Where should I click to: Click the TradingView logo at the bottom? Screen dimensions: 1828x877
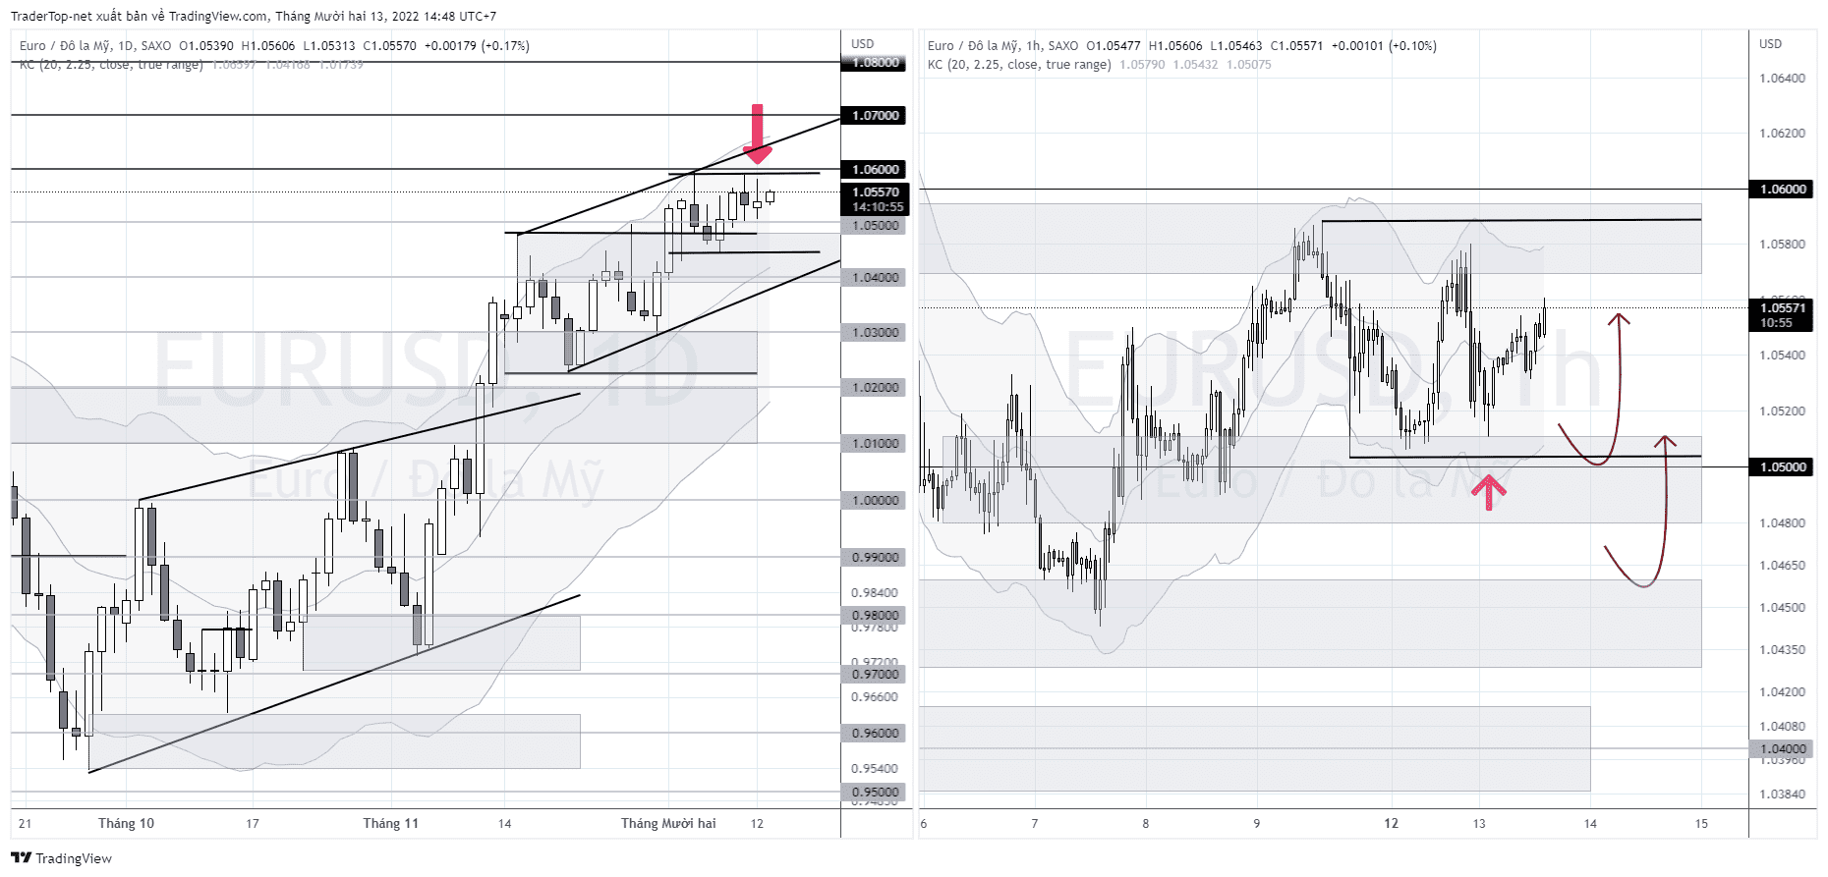61,858
